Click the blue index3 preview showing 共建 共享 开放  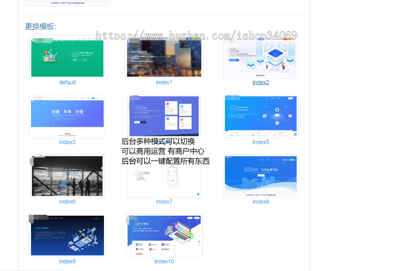(x=67, y=116)
